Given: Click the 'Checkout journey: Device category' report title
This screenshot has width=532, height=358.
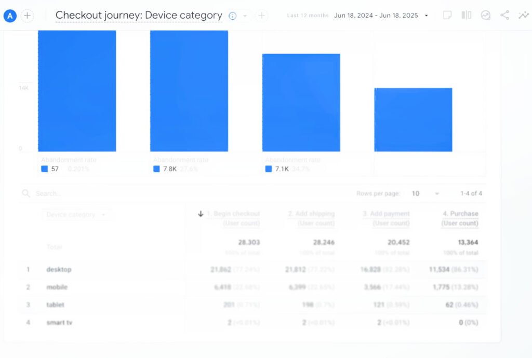Looking at the screenshot, I should click(139, 16).
